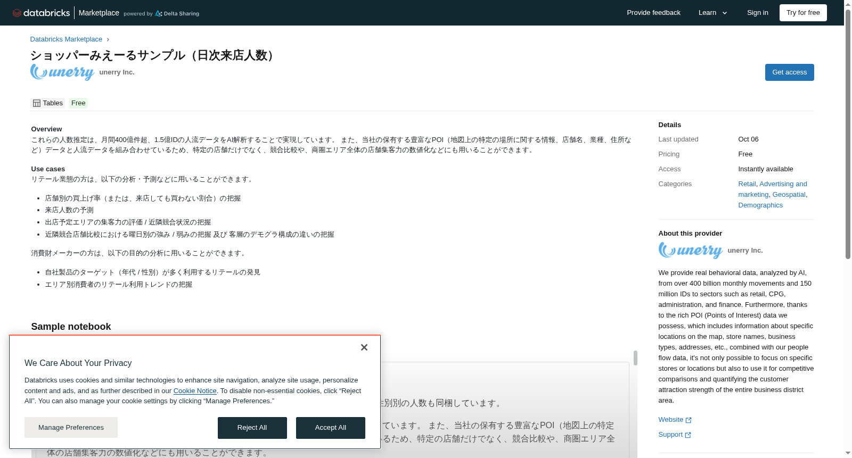The height and width of the screenshot is (458, 852).
Task: Click the Get access button
Action: pyautogui.click(x=789, y=72)
